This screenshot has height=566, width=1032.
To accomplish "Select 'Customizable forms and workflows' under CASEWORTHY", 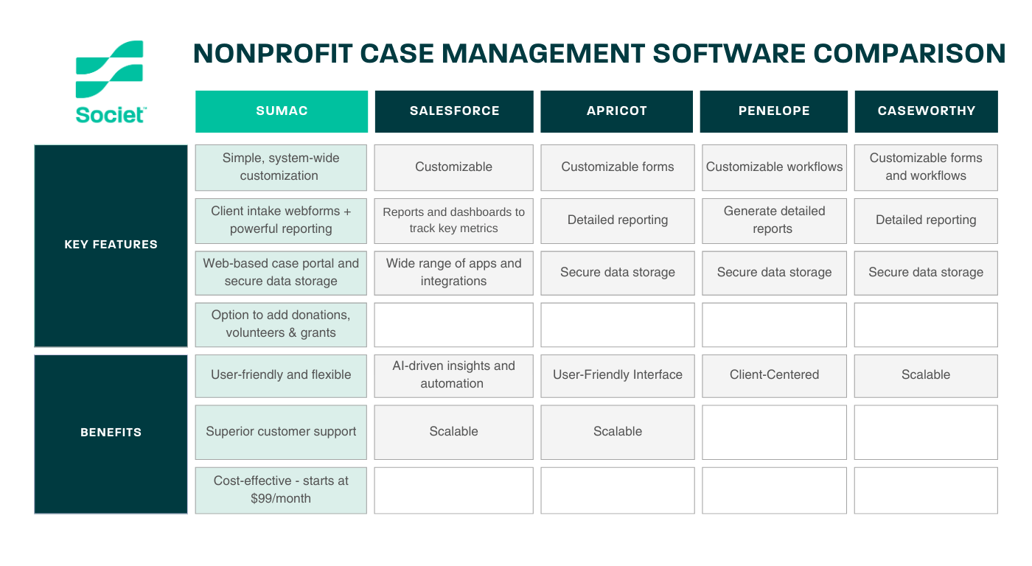I will click(926, 167).
